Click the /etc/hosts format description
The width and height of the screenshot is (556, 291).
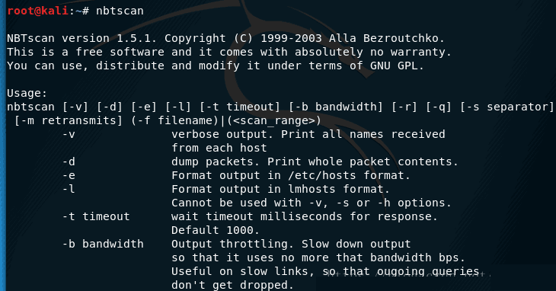[291, 175]
